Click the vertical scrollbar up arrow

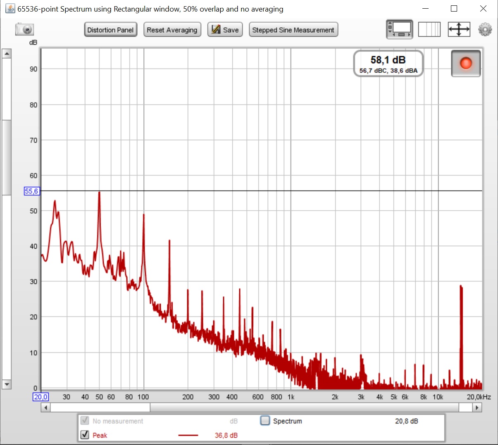point(7,54)
